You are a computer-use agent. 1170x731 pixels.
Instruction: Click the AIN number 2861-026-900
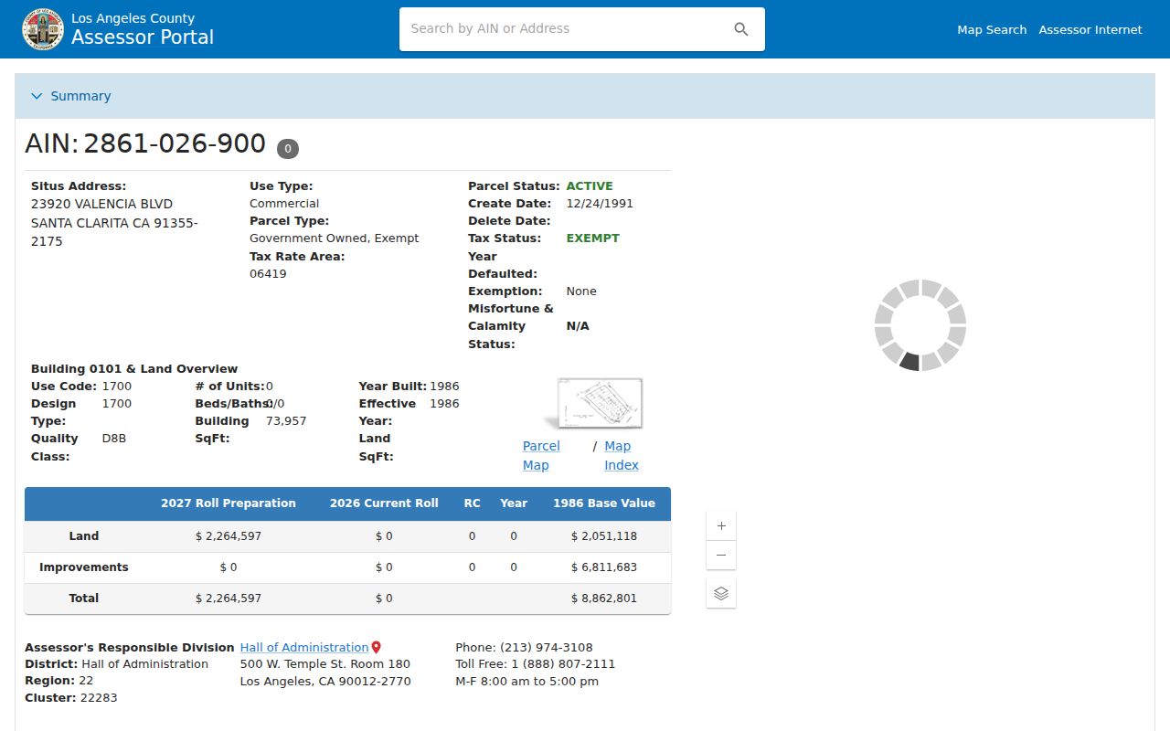point(175,144)
